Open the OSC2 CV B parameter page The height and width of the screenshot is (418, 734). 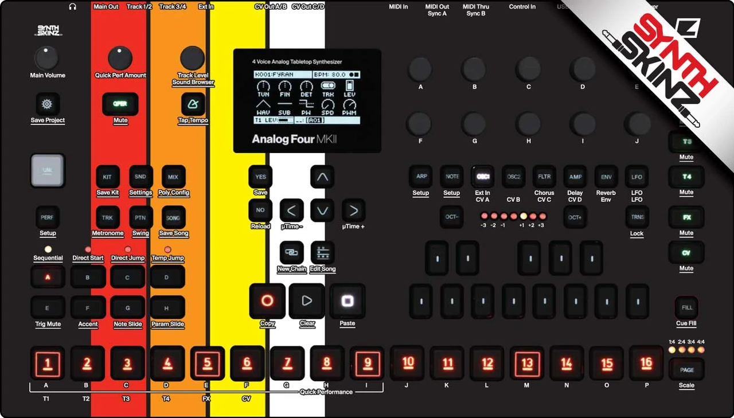tap(514, 177)
